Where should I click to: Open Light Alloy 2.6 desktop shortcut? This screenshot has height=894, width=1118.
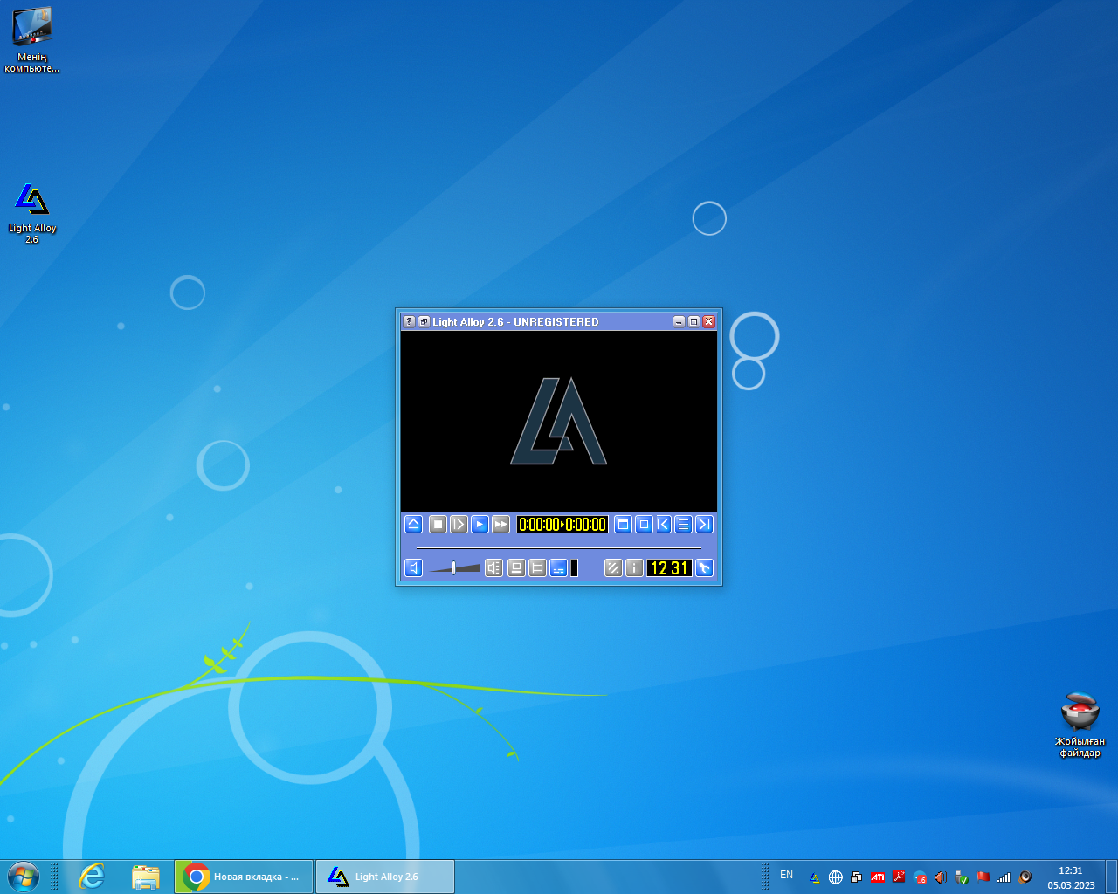[32, 213]
